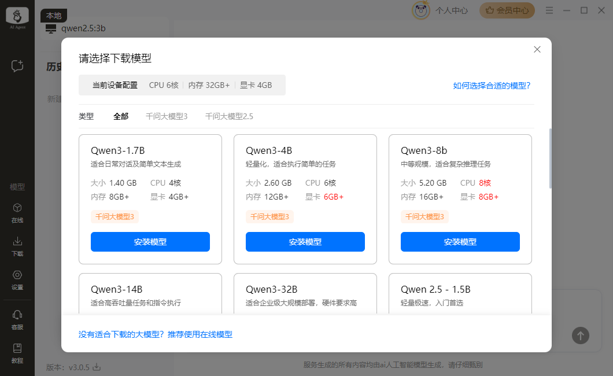Viewport: 613px width, 376px height.
Task: Install the Qwen3-1.7B model
Action: 150,242
